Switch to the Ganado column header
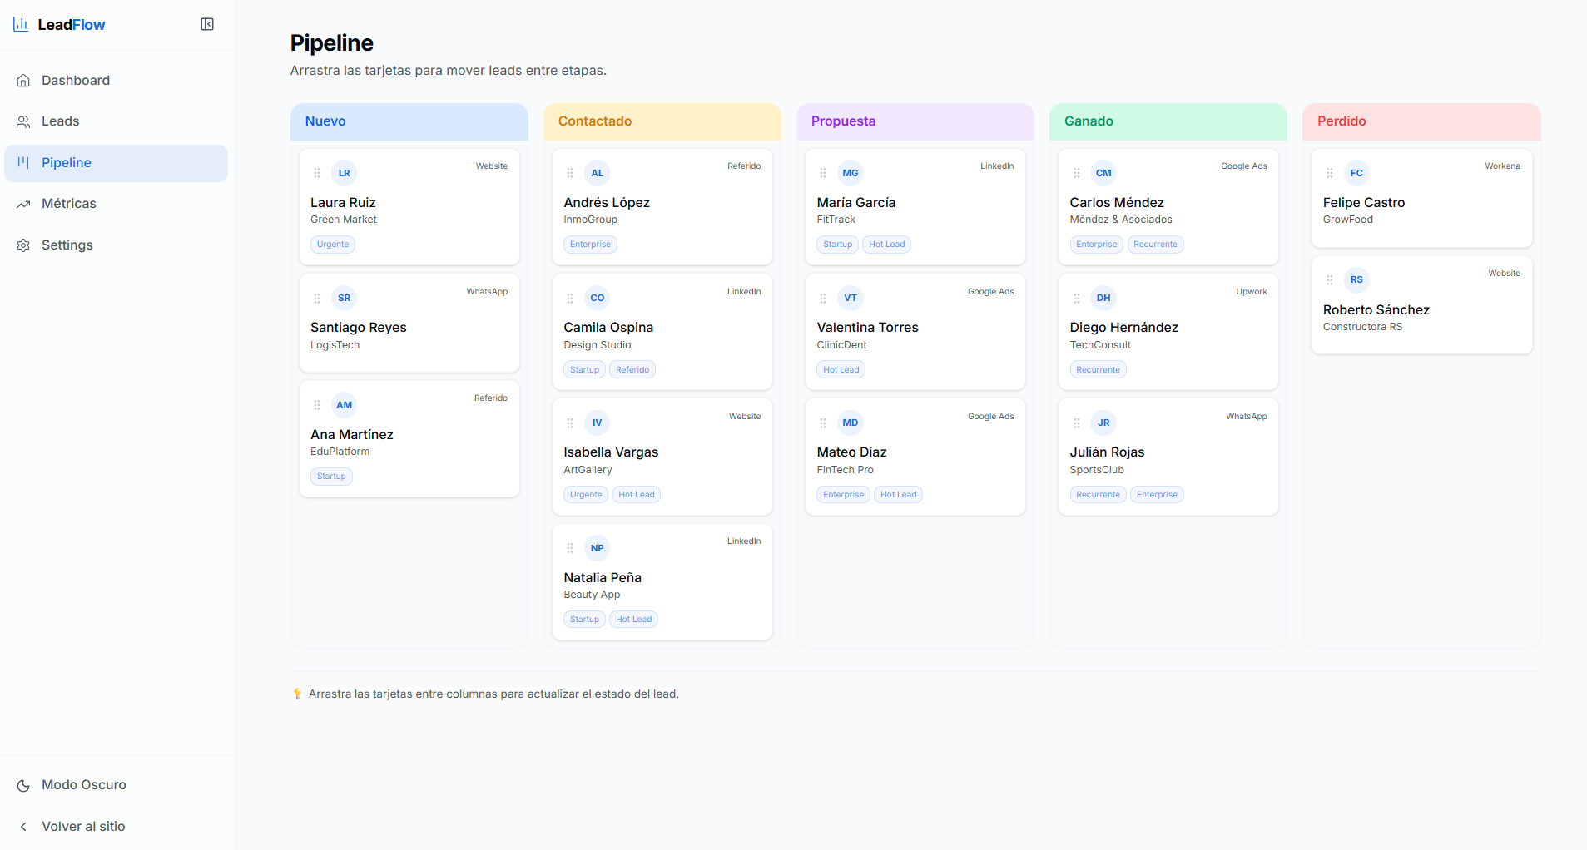Viewport: 1587px width, 850px height. pyautogui.click(x=1089, y=121)
